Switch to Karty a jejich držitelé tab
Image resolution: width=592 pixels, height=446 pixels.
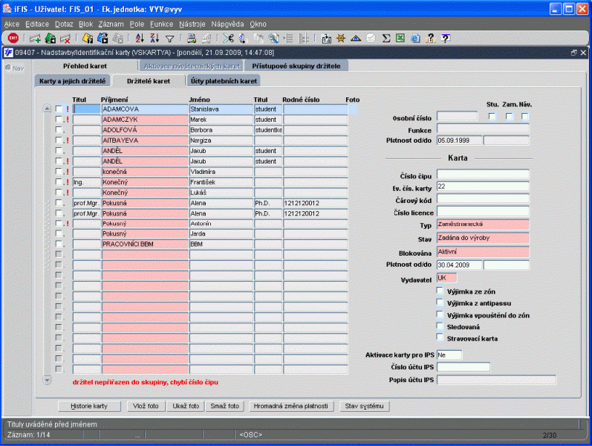(x=73, y=81)
